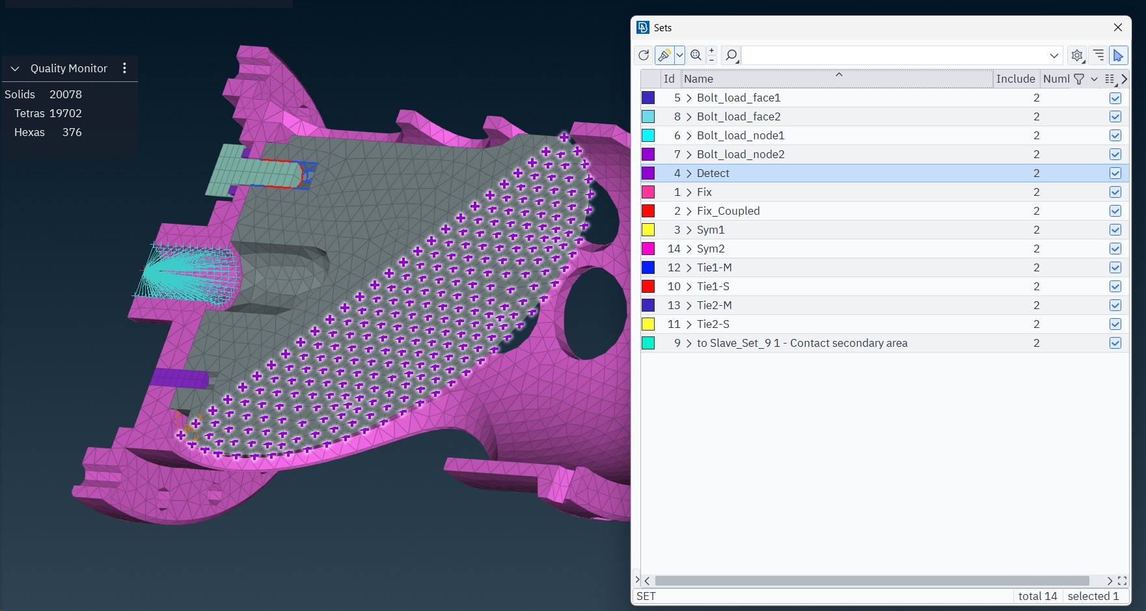Open the gear settings icon in Sets
Image resolution: width=1146 pixels, height=611 pixels.
coord(1077,55)
